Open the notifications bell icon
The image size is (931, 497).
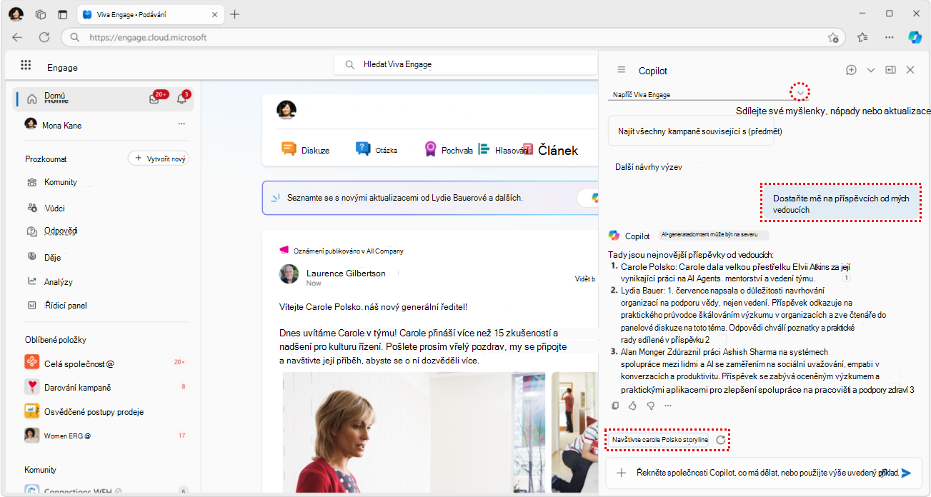181,99
